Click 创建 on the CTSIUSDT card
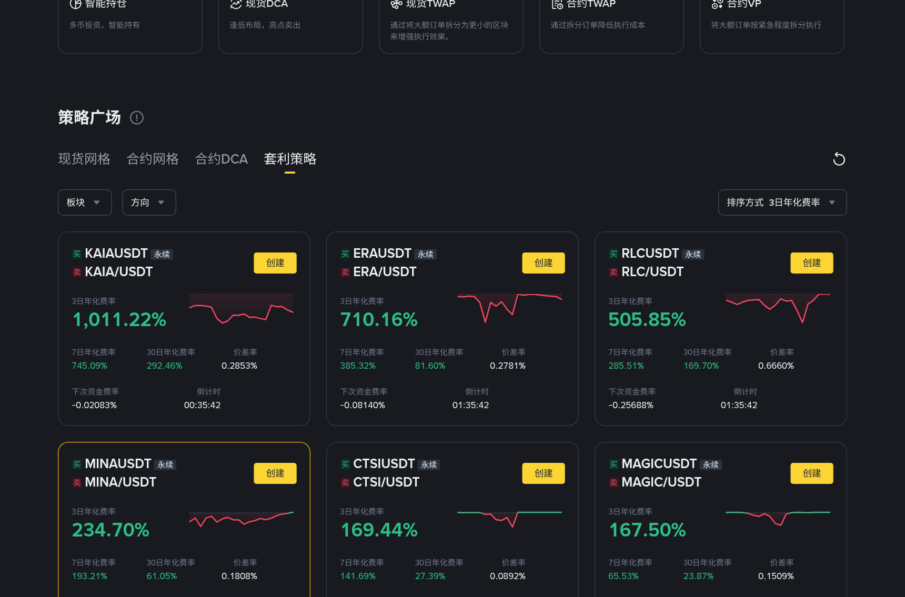Viewport: 905px width, 597px height. click(x=544, y=473)
